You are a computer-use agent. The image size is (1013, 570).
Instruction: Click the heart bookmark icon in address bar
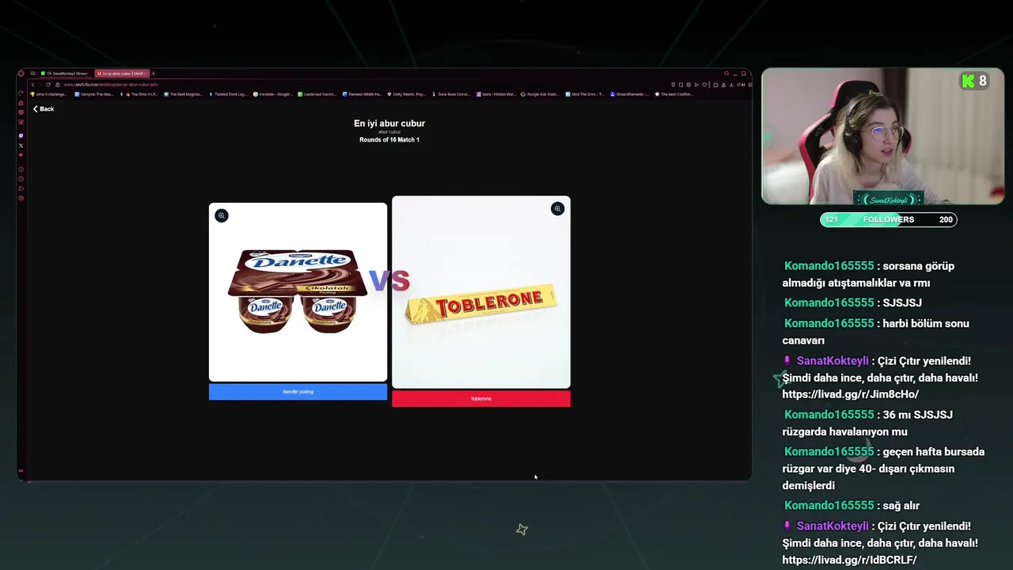(x=704, y=85)
